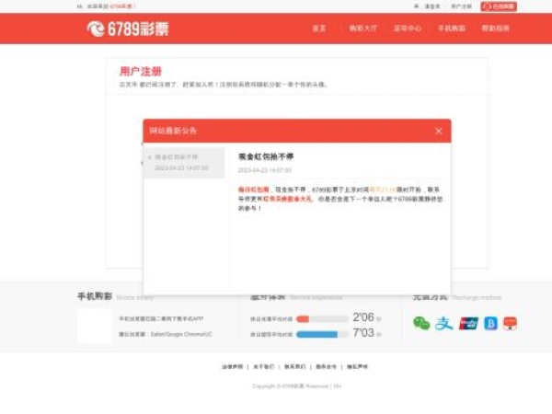
Task: Click the 用户注册 page heading
Action: click(141, 72)
